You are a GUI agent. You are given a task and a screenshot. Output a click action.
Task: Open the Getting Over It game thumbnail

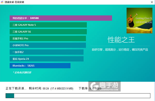coord(139,21)
